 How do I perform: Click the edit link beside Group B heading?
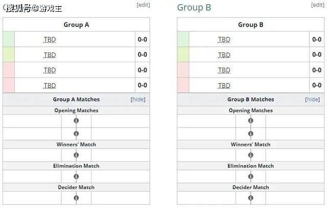click(318, 5)
